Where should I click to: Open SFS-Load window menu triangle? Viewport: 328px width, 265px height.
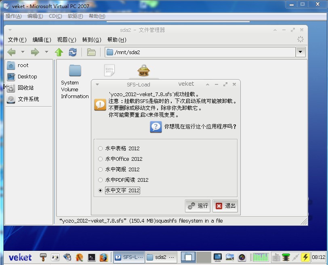(97, 84)
